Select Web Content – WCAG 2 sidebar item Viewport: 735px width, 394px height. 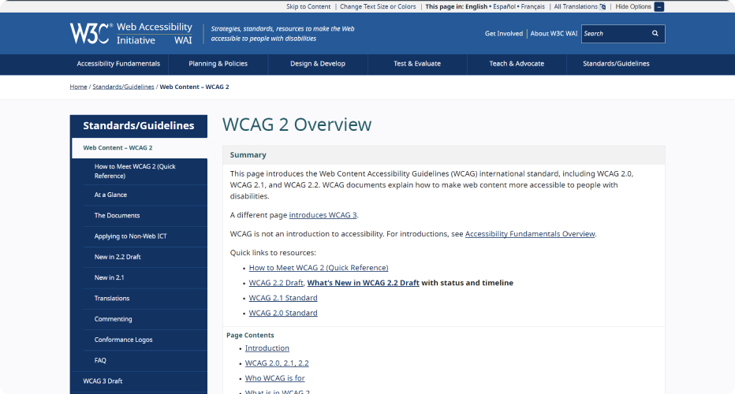point(140,147)
